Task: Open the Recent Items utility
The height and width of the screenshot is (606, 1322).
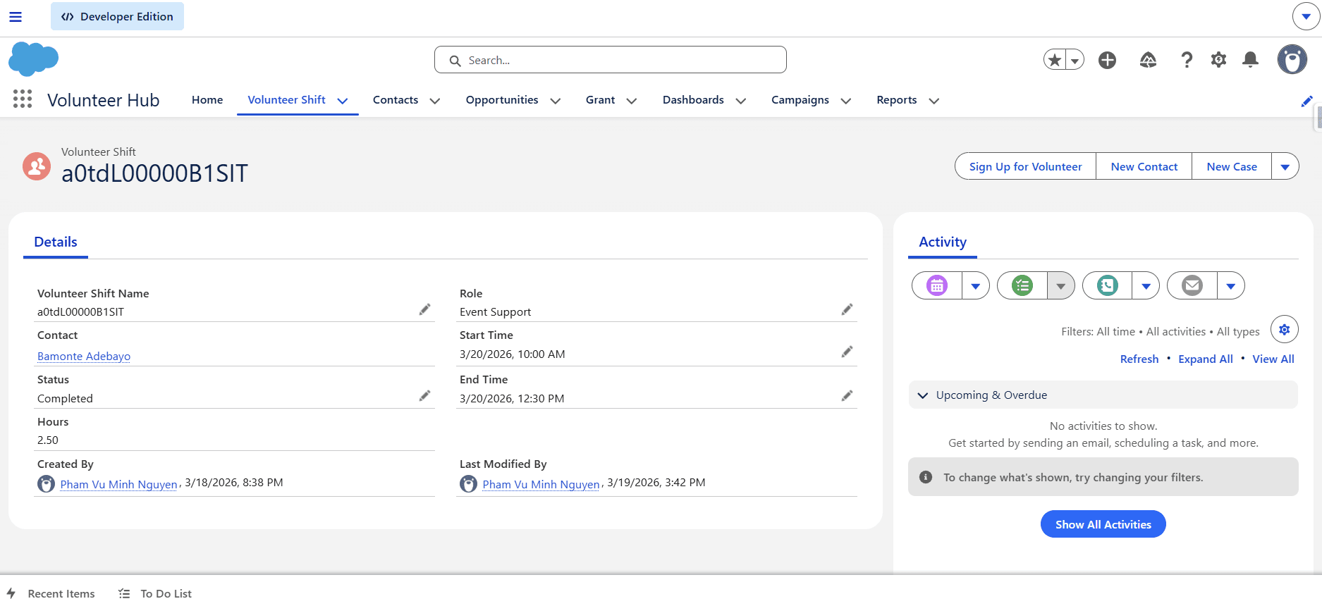Action: (x=51, y=593)
